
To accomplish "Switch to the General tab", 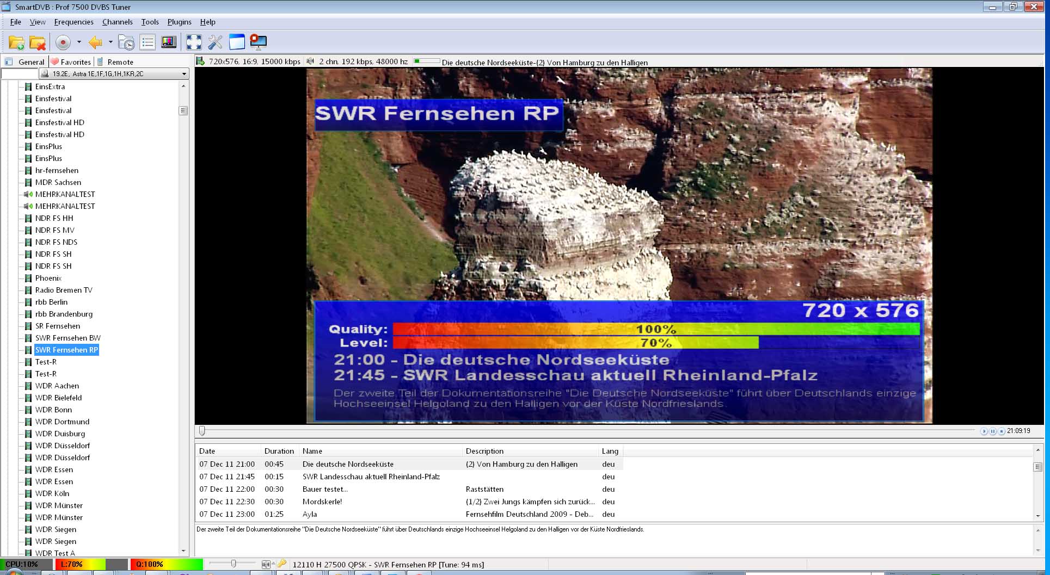I will click(25, 62).
